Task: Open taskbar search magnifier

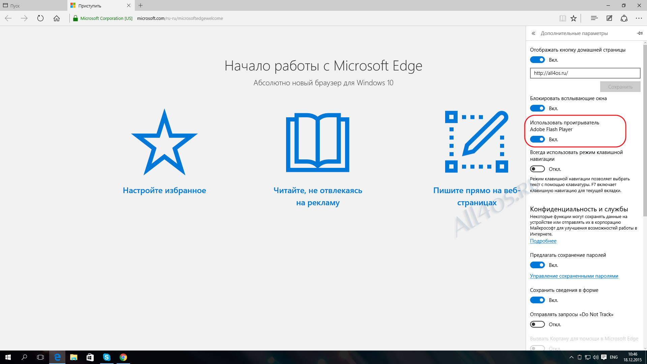Action: point(24,357)
